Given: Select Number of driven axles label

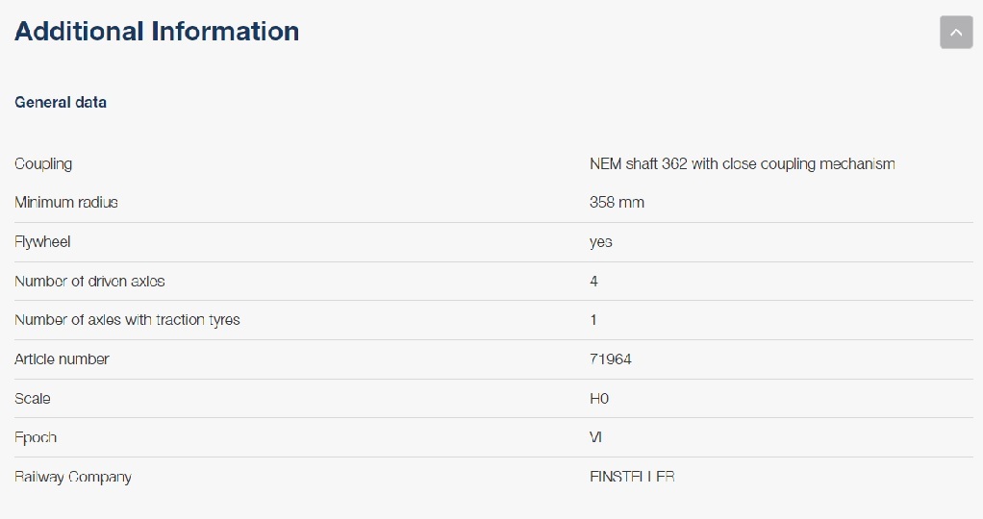Looking at the screenshot, I should pos(89,282).
